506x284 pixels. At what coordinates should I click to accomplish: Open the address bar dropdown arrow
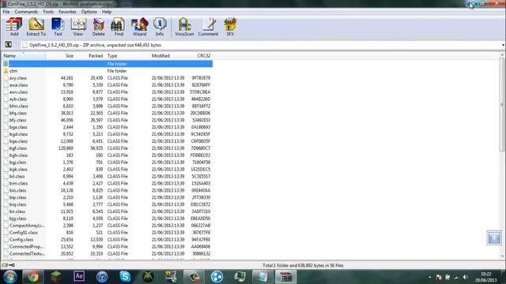(503, 45)
